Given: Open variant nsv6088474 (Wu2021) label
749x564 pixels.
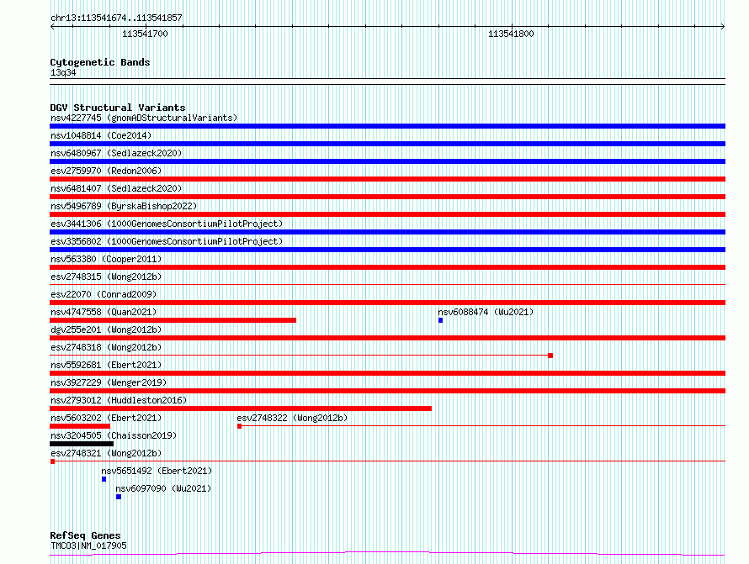Looking at the screenshot, I should click(486, 312).
